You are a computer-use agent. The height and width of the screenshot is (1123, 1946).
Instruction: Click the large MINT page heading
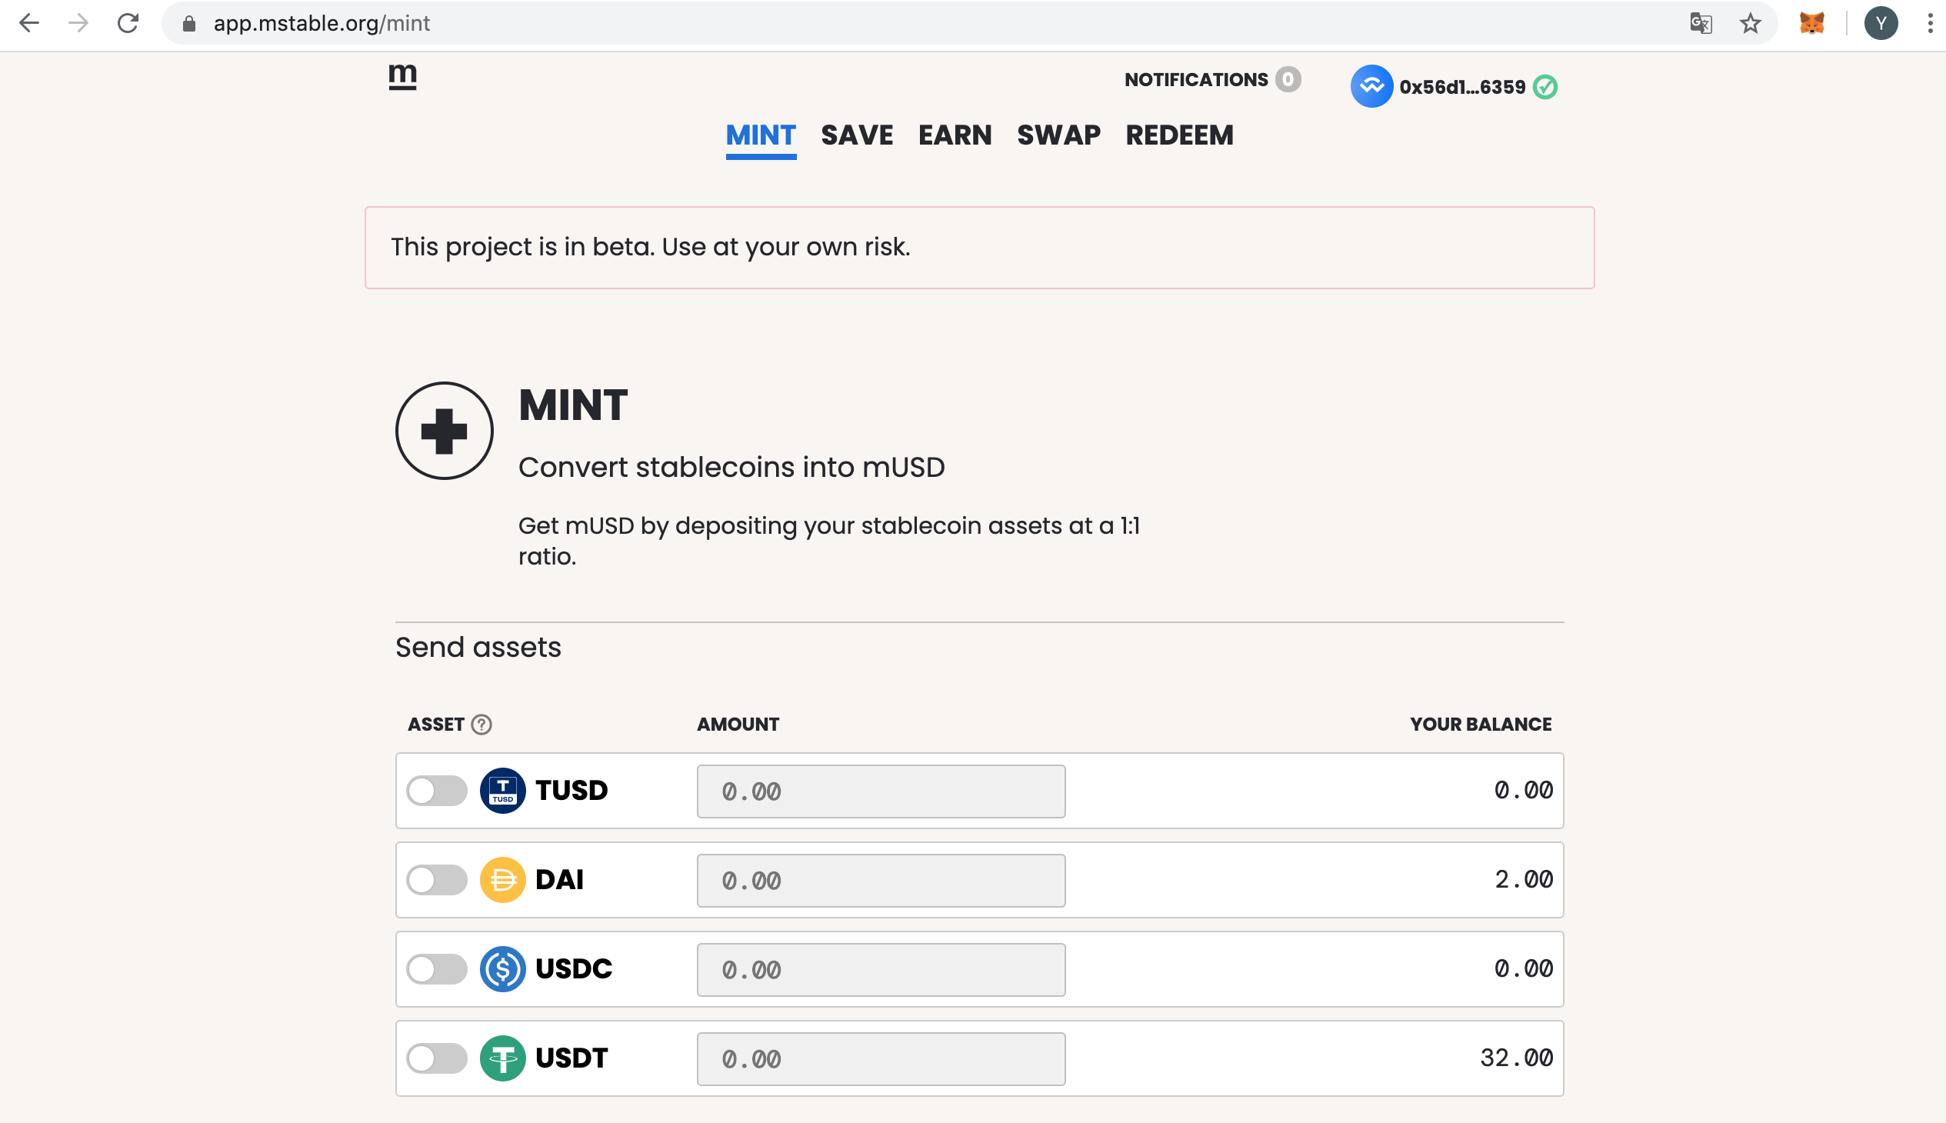click(x=573, y=405)
